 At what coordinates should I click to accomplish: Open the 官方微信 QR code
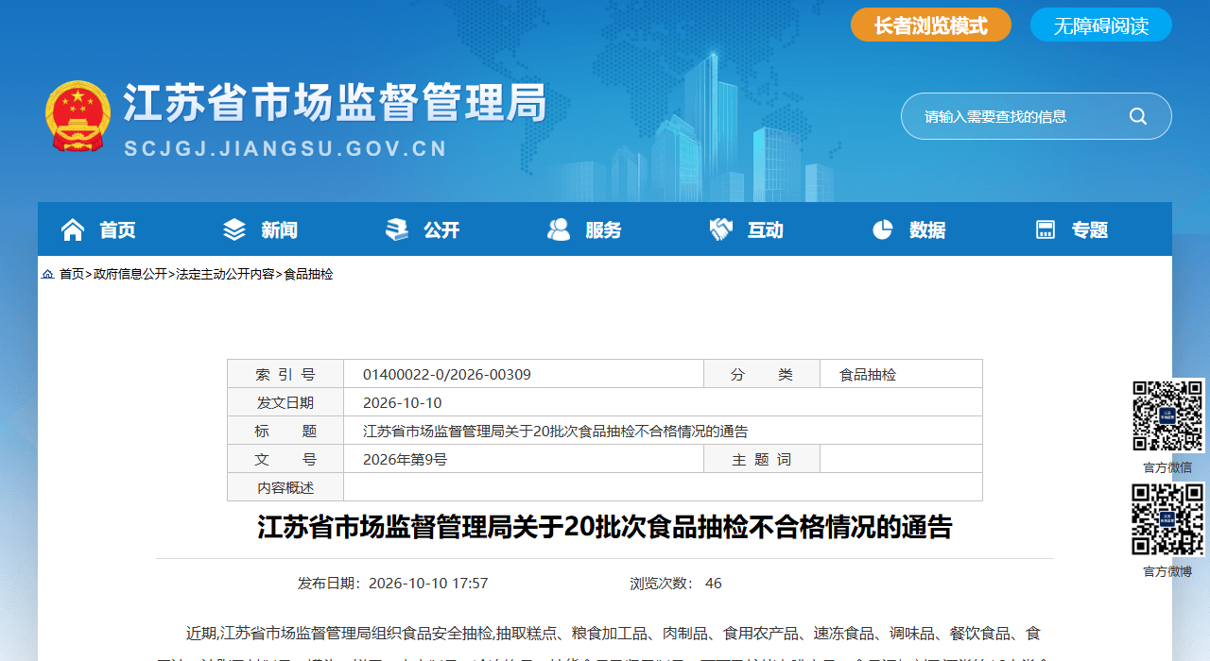[1168, 415]
